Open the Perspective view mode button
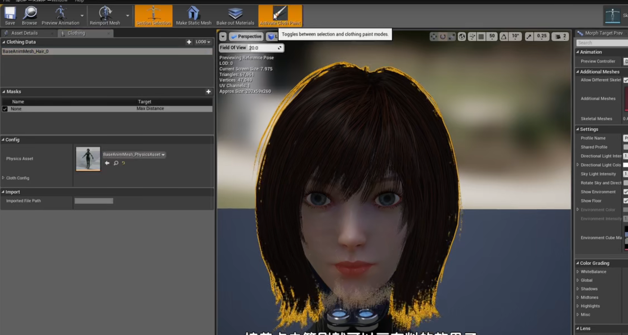This screenshot has height=335, width=628. (x=246, y=36)
